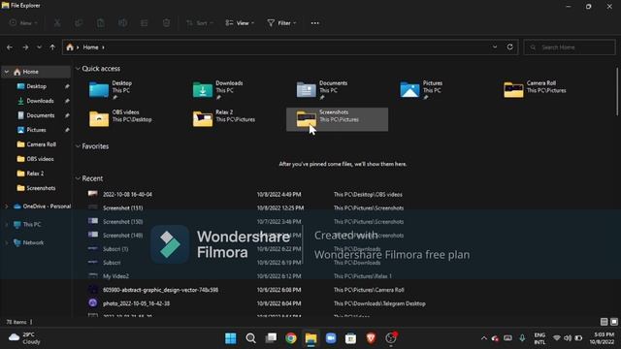Switch to large thumbnails view button
Screen dimensions: 621x349
click(x=614, y=322)
